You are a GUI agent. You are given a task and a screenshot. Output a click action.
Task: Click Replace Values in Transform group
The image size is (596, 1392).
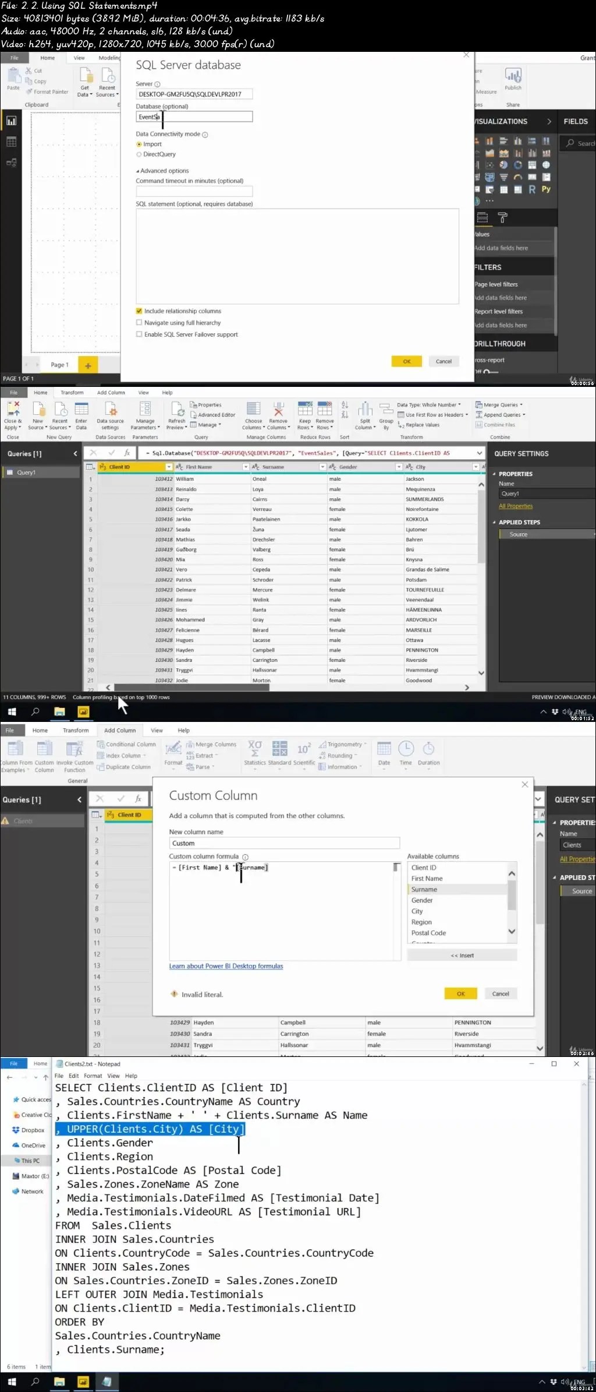click(418, 425)
